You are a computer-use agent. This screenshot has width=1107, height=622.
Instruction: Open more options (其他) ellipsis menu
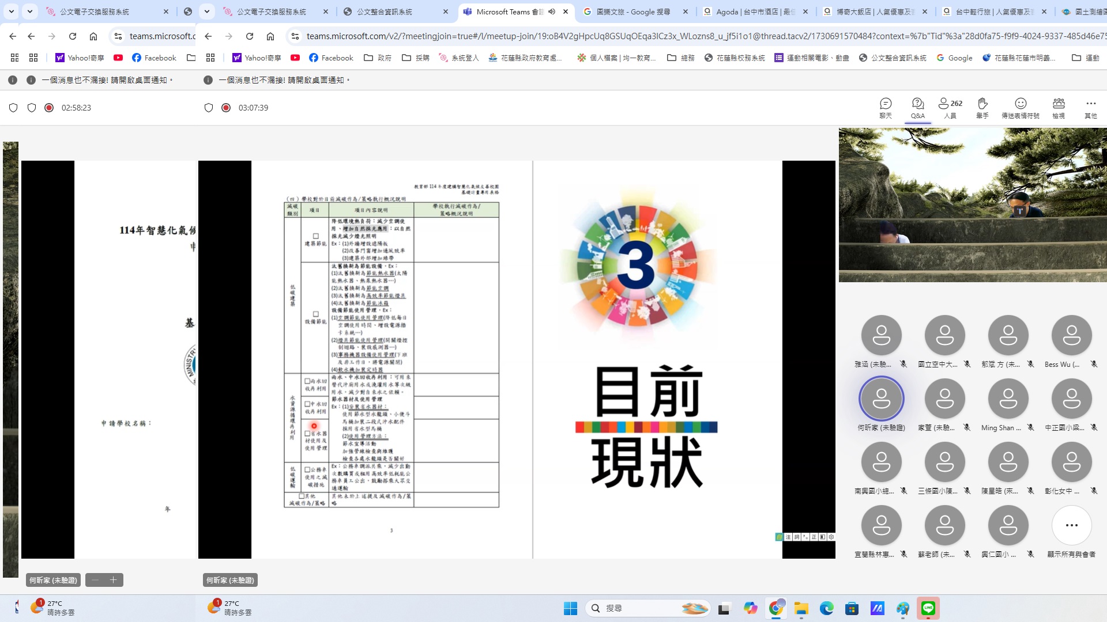coord(1090,107)
